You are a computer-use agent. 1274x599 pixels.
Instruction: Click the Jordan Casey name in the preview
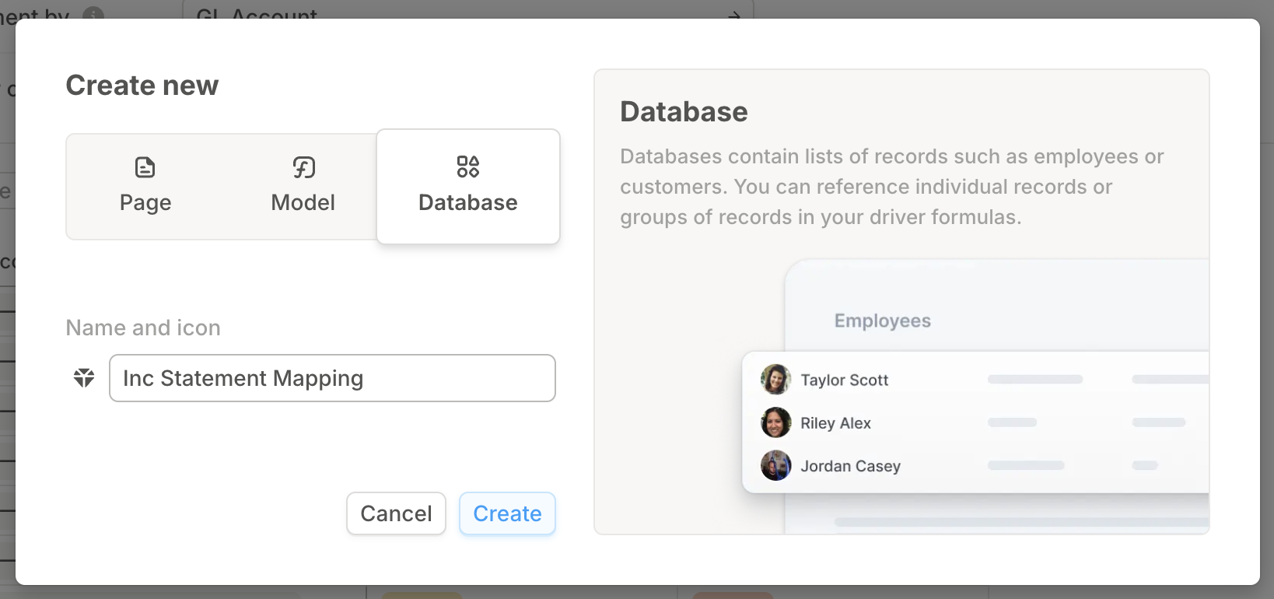(850, 465)
